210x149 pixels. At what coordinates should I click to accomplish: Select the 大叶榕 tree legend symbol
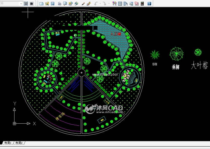pyautogui.click(x=198, y=52)
